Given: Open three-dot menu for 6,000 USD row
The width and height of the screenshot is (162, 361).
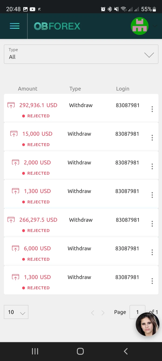Looking at the screenshot, I should click(x=152, y=252).
